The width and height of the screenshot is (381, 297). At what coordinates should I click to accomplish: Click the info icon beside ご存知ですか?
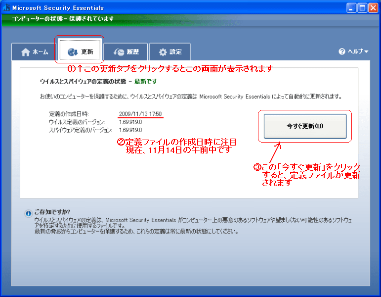click(x=28, y=213)
